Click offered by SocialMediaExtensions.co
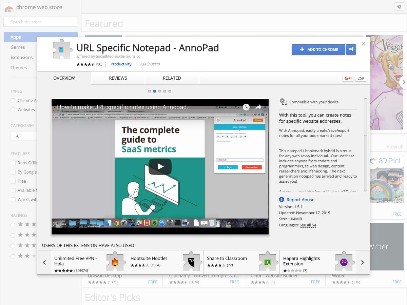Image resolution: width=407 pixels, height=305 pixels. pos(109,56)
